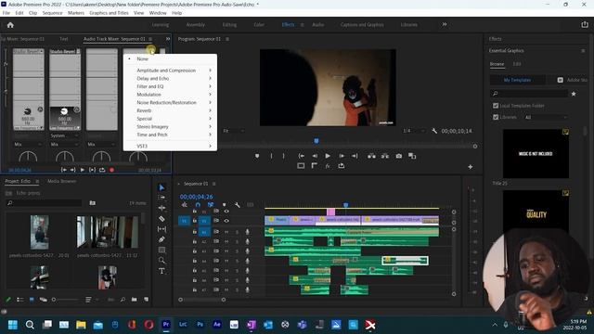Open Quick Export share icon
The height and width of the screenshot is (334, 594).
point(585,25)
